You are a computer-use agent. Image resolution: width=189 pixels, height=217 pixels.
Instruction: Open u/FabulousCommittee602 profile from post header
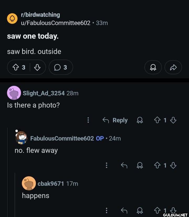coord(56,23)
